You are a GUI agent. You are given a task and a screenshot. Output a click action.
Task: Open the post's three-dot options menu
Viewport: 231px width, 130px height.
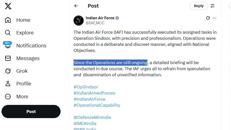(x=215, y=18)
